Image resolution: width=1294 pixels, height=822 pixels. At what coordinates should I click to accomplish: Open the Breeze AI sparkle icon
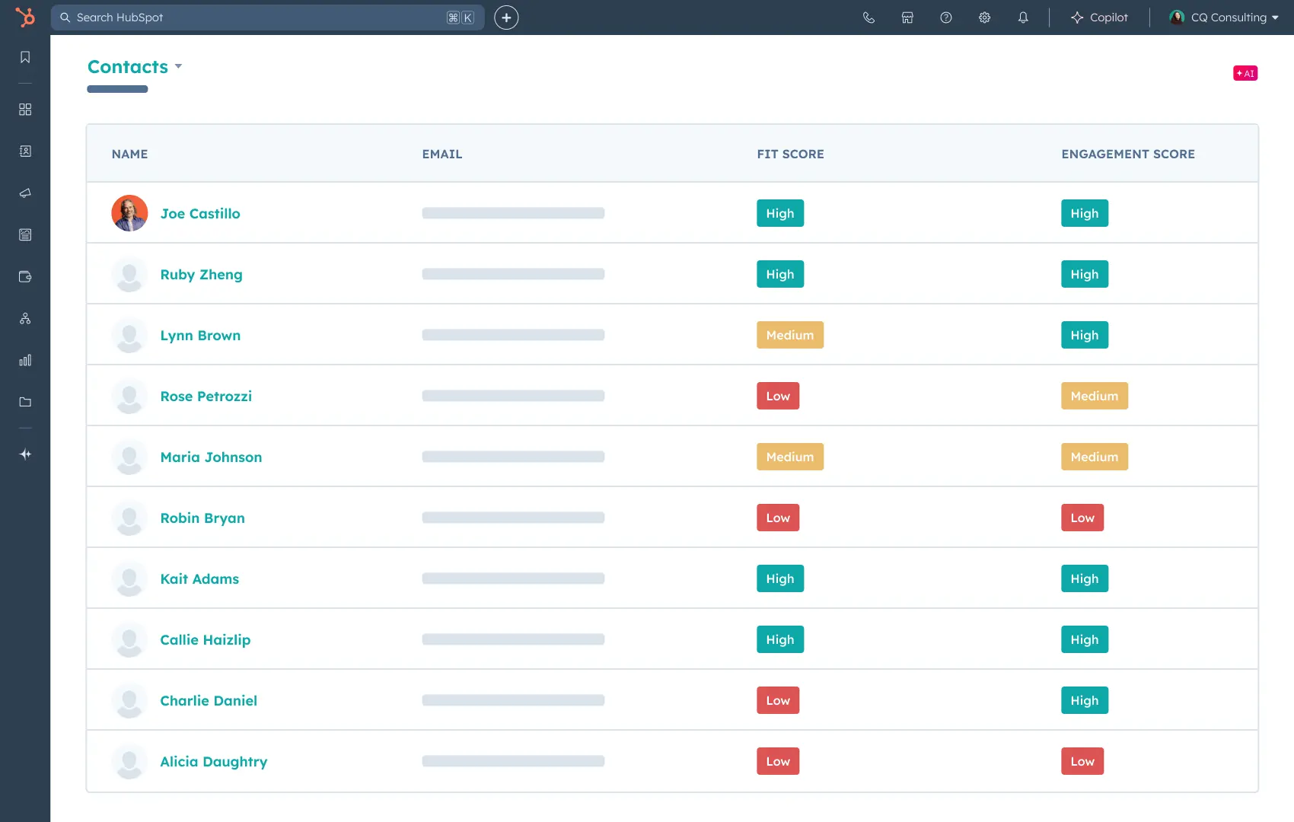pos(25,454)
